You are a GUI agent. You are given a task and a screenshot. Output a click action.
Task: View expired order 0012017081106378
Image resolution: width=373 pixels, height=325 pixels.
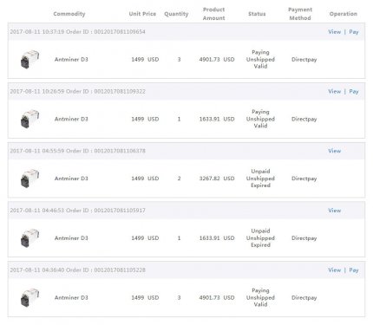point(334,151)
